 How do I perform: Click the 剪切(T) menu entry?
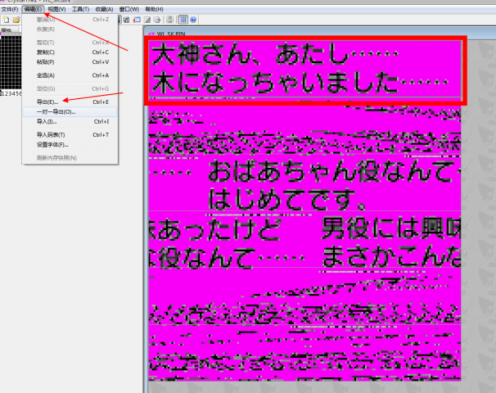(x=70, y=43)
